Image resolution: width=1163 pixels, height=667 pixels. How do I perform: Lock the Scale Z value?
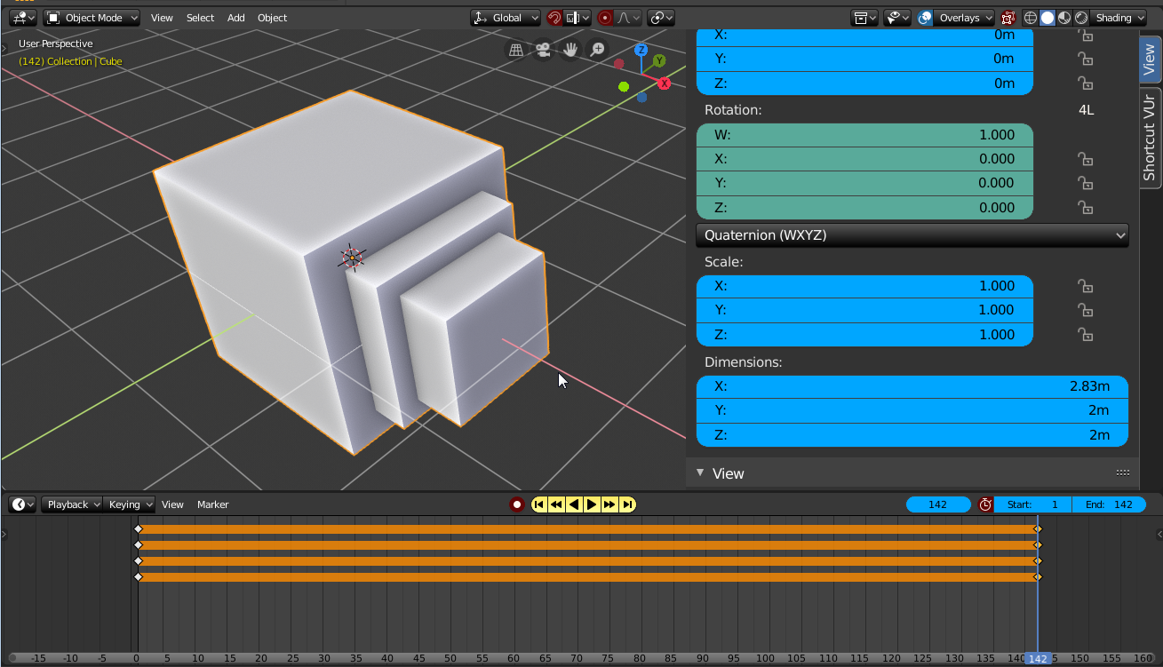tap(1085, 335)
